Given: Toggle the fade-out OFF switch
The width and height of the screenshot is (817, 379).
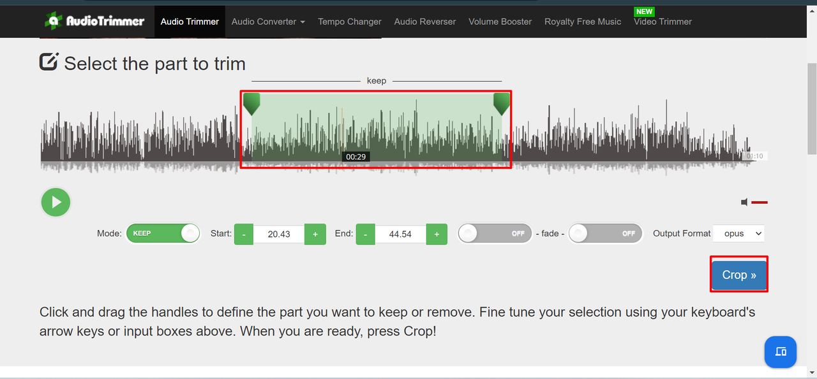Looking at the screenshot, I should click(x=606, y=234).
